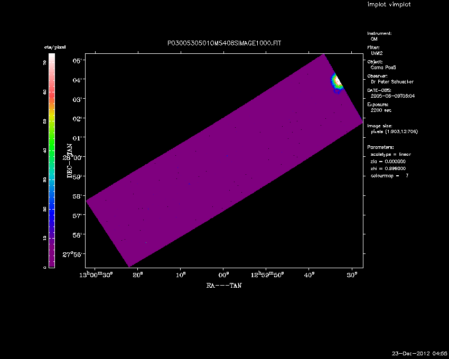Click the white top of the colorbar
The width and height of the screenshot is (449, 359).
(x=52, y=56)
